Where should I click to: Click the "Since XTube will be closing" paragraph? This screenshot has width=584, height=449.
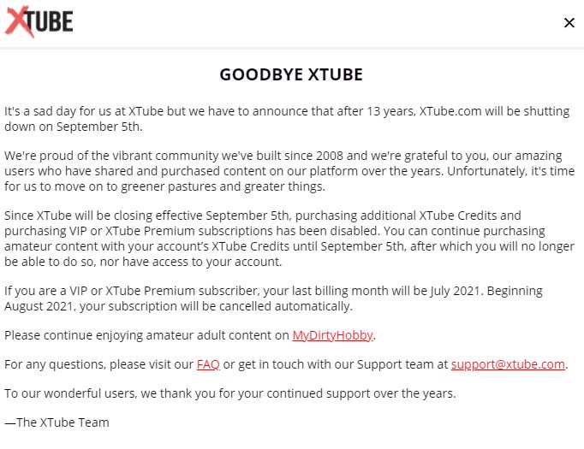[257, 239]
